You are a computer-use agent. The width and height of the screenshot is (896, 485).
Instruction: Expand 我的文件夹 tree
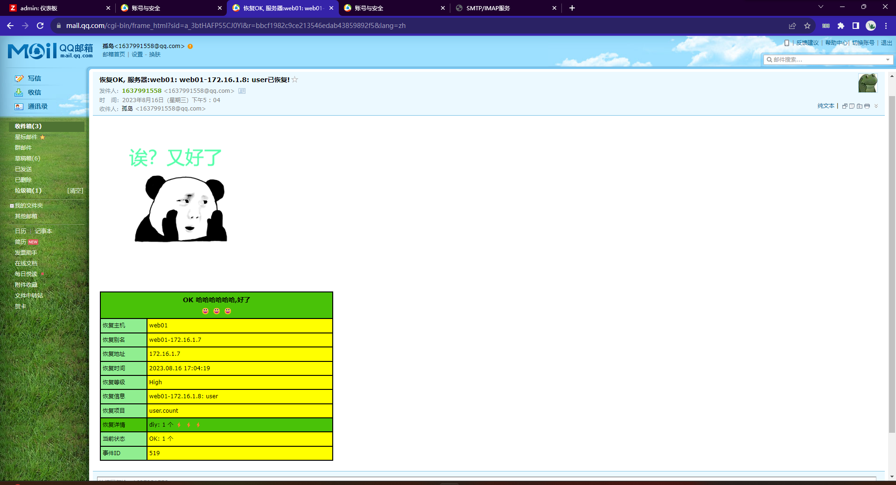click(x=12, y=206)
